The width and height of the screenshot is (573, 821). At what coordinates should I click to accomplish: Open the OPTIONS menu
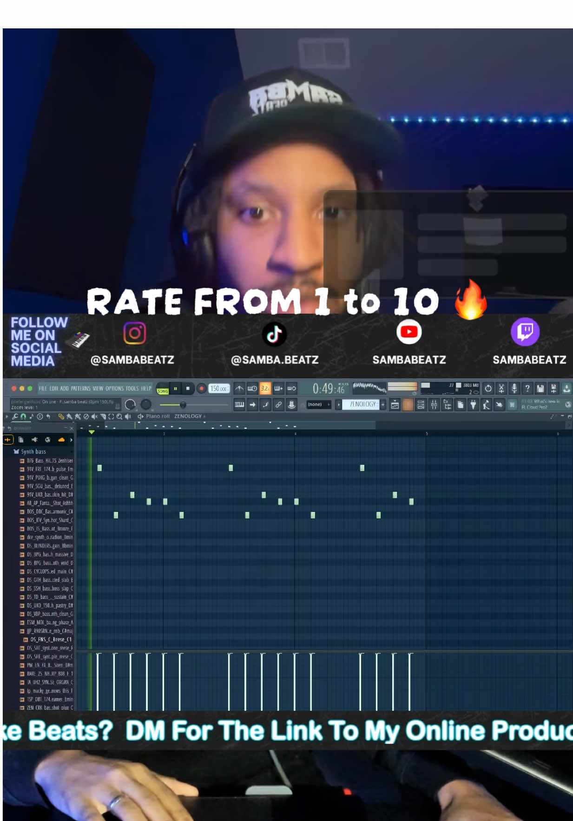click(x=114, y=388)
